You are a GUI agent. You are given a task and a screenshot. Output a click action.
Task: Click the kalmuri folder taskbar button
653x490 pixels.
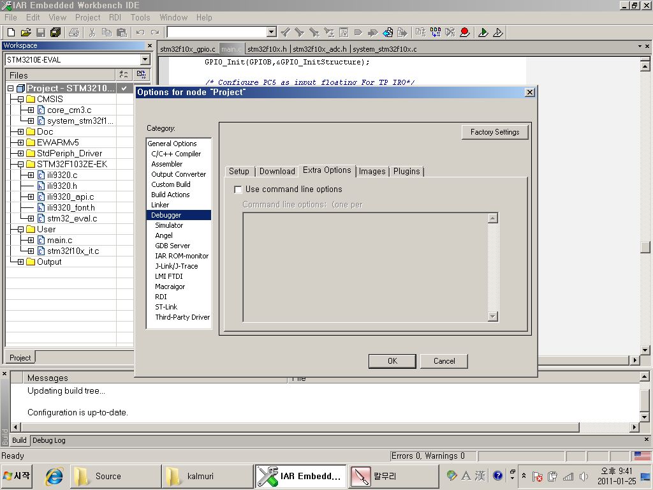[x=207, y=476]
